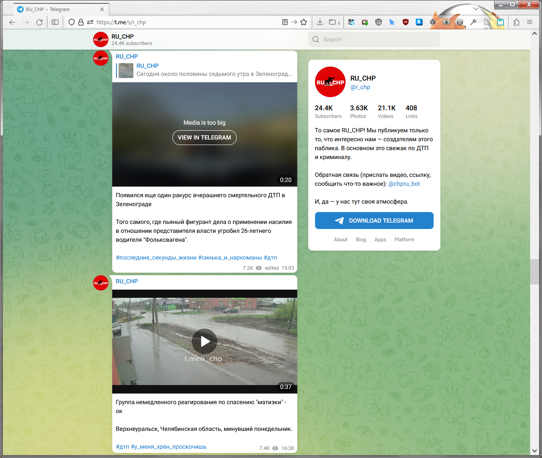Expand the list all tabs chevron
542x458 pixels.
click(476, 8)
